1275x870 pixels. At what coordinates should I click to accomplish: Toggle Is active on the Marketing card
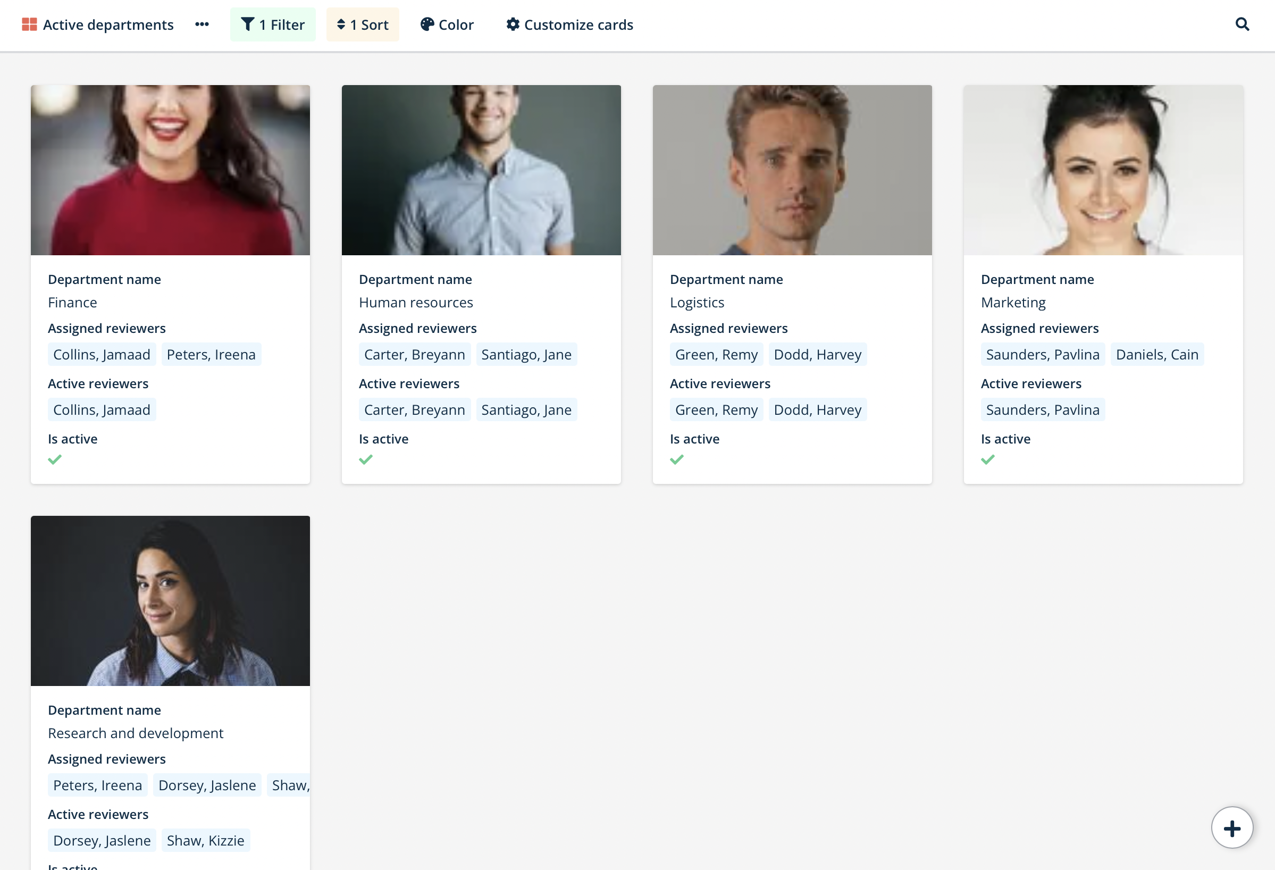click(x=988, y=459)
